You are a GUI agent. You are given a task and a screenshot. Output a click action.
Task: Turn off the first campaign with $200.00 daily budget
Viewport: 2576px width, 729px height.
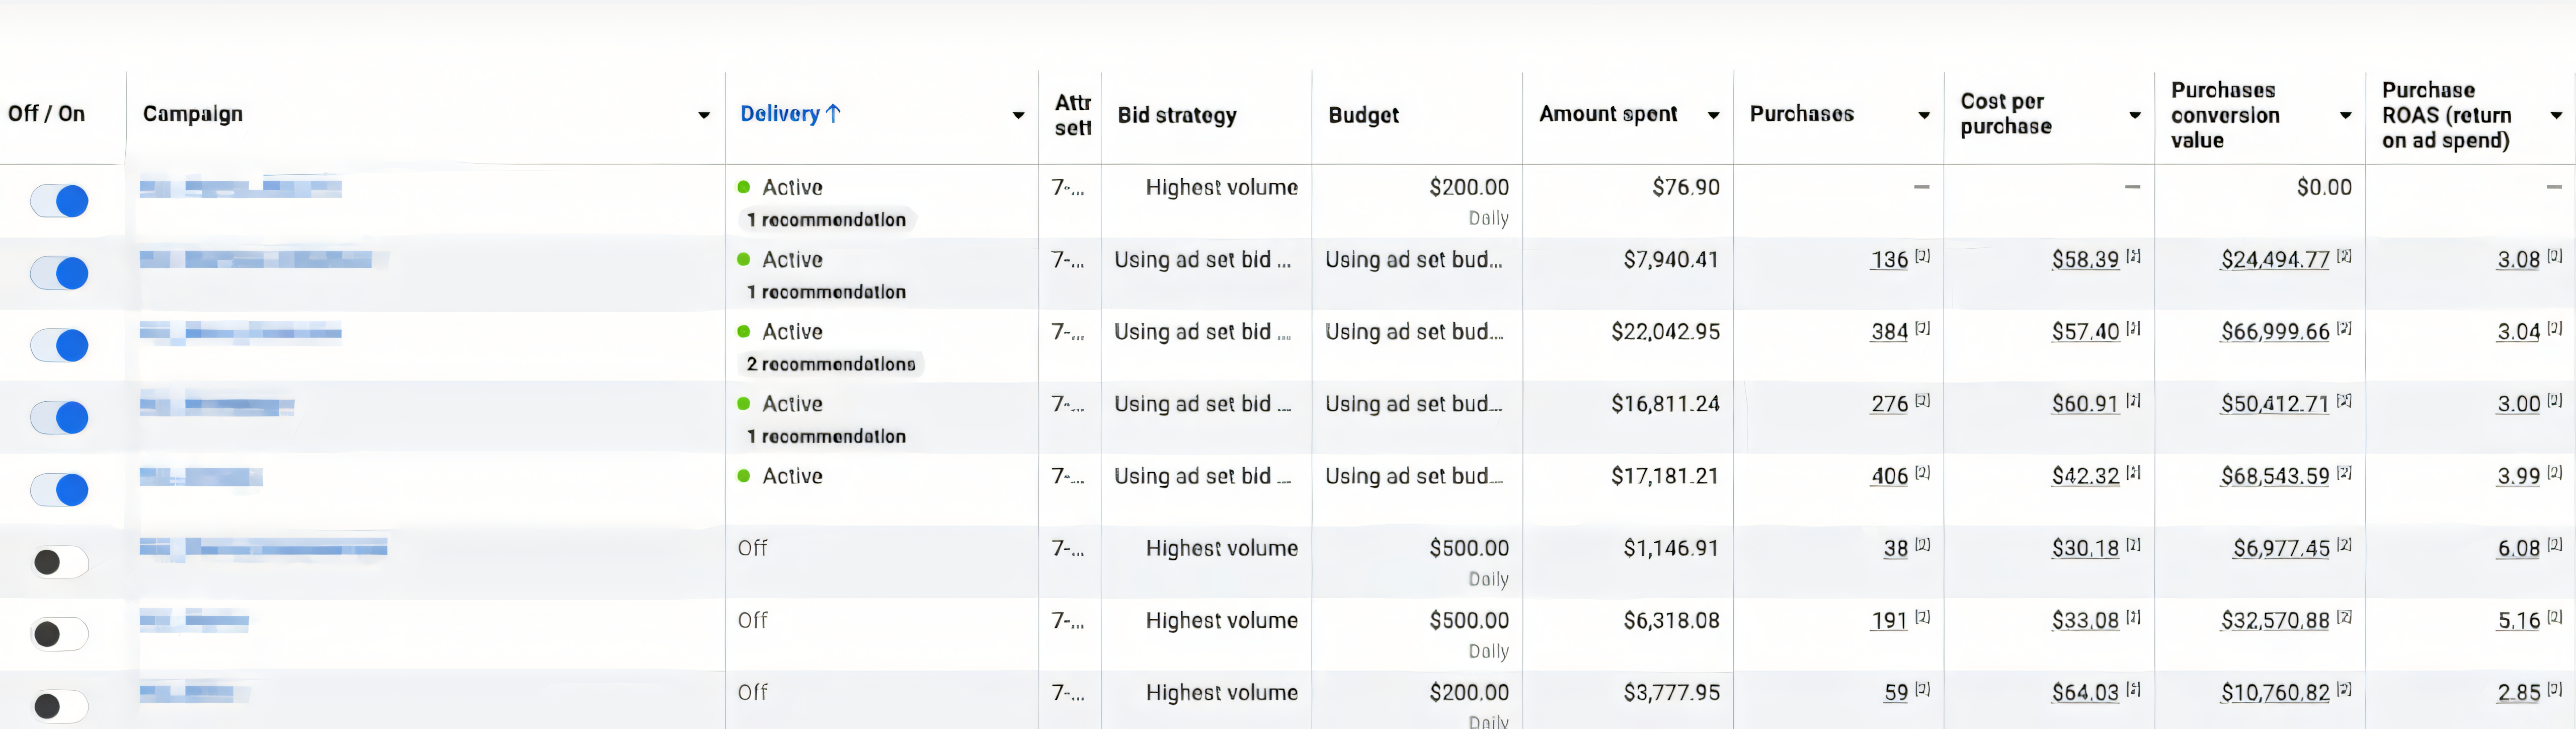pyautogui.click(x=60, y=201)
